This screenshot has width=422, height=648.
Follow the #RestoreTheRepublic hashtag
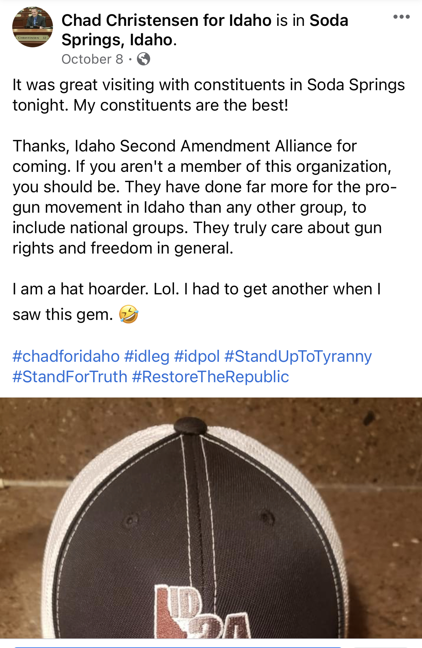click(x=210, y=377)
